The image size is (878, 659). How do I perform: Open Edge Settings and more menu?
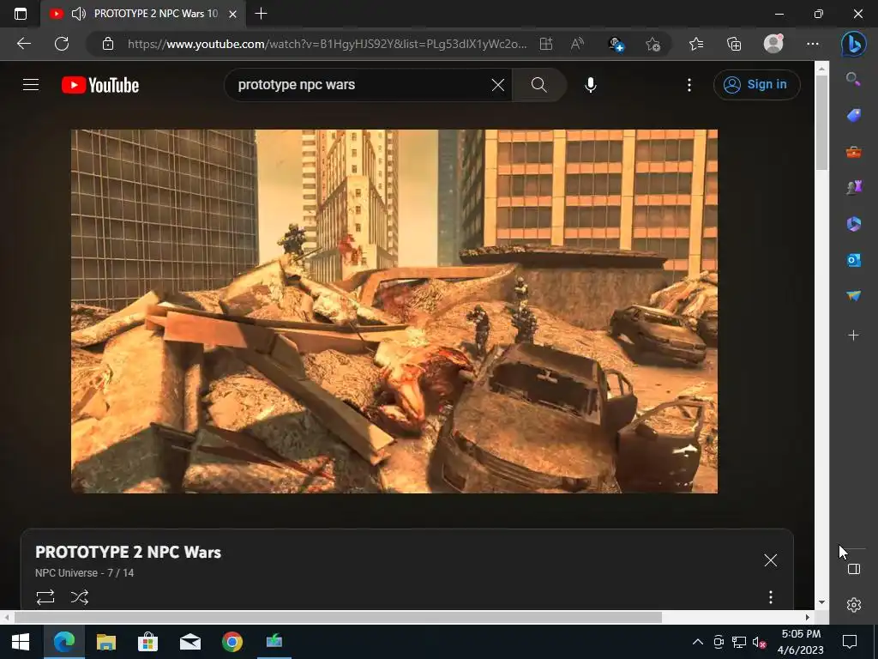[x=813, y=44]
